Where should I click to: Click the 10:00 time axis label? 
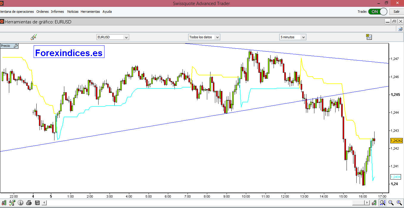pyautogui.click(x=246, y=196)
